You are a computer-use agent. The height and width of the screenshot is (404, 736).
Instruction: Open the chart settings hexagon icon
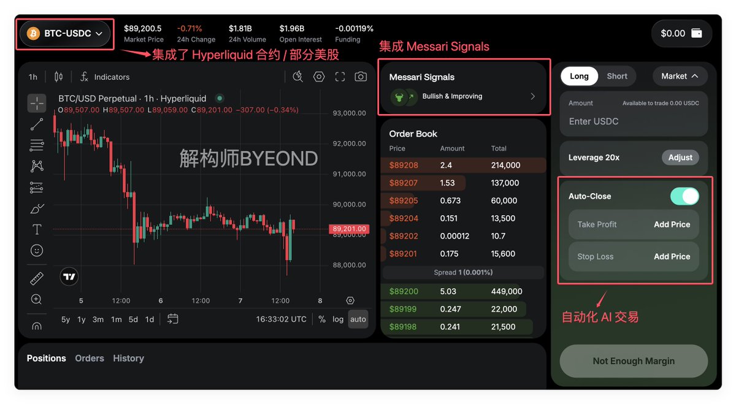(x=319, y=77)
